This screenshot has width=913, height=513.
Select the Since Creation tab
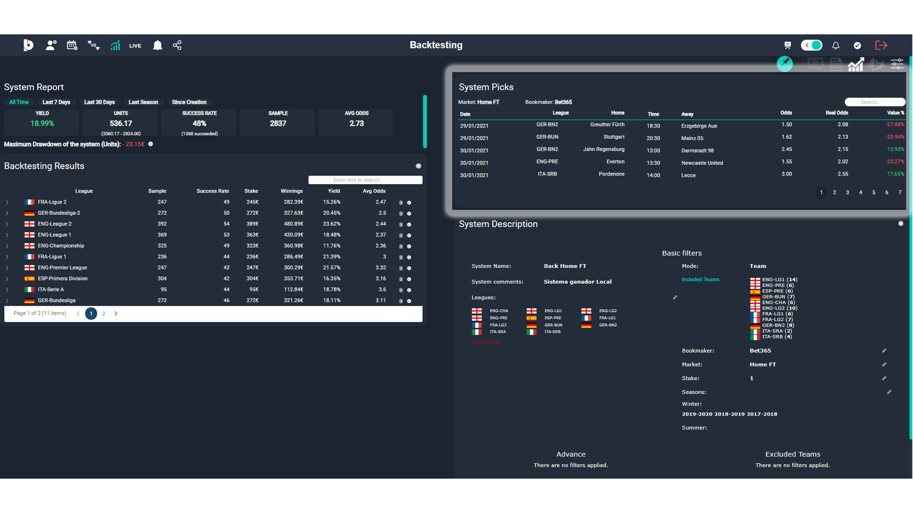189,102
